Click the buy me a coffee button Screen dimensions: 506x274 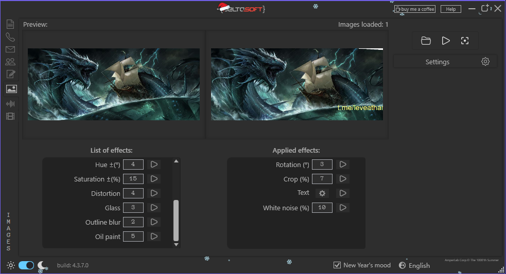tap(414, 9)
